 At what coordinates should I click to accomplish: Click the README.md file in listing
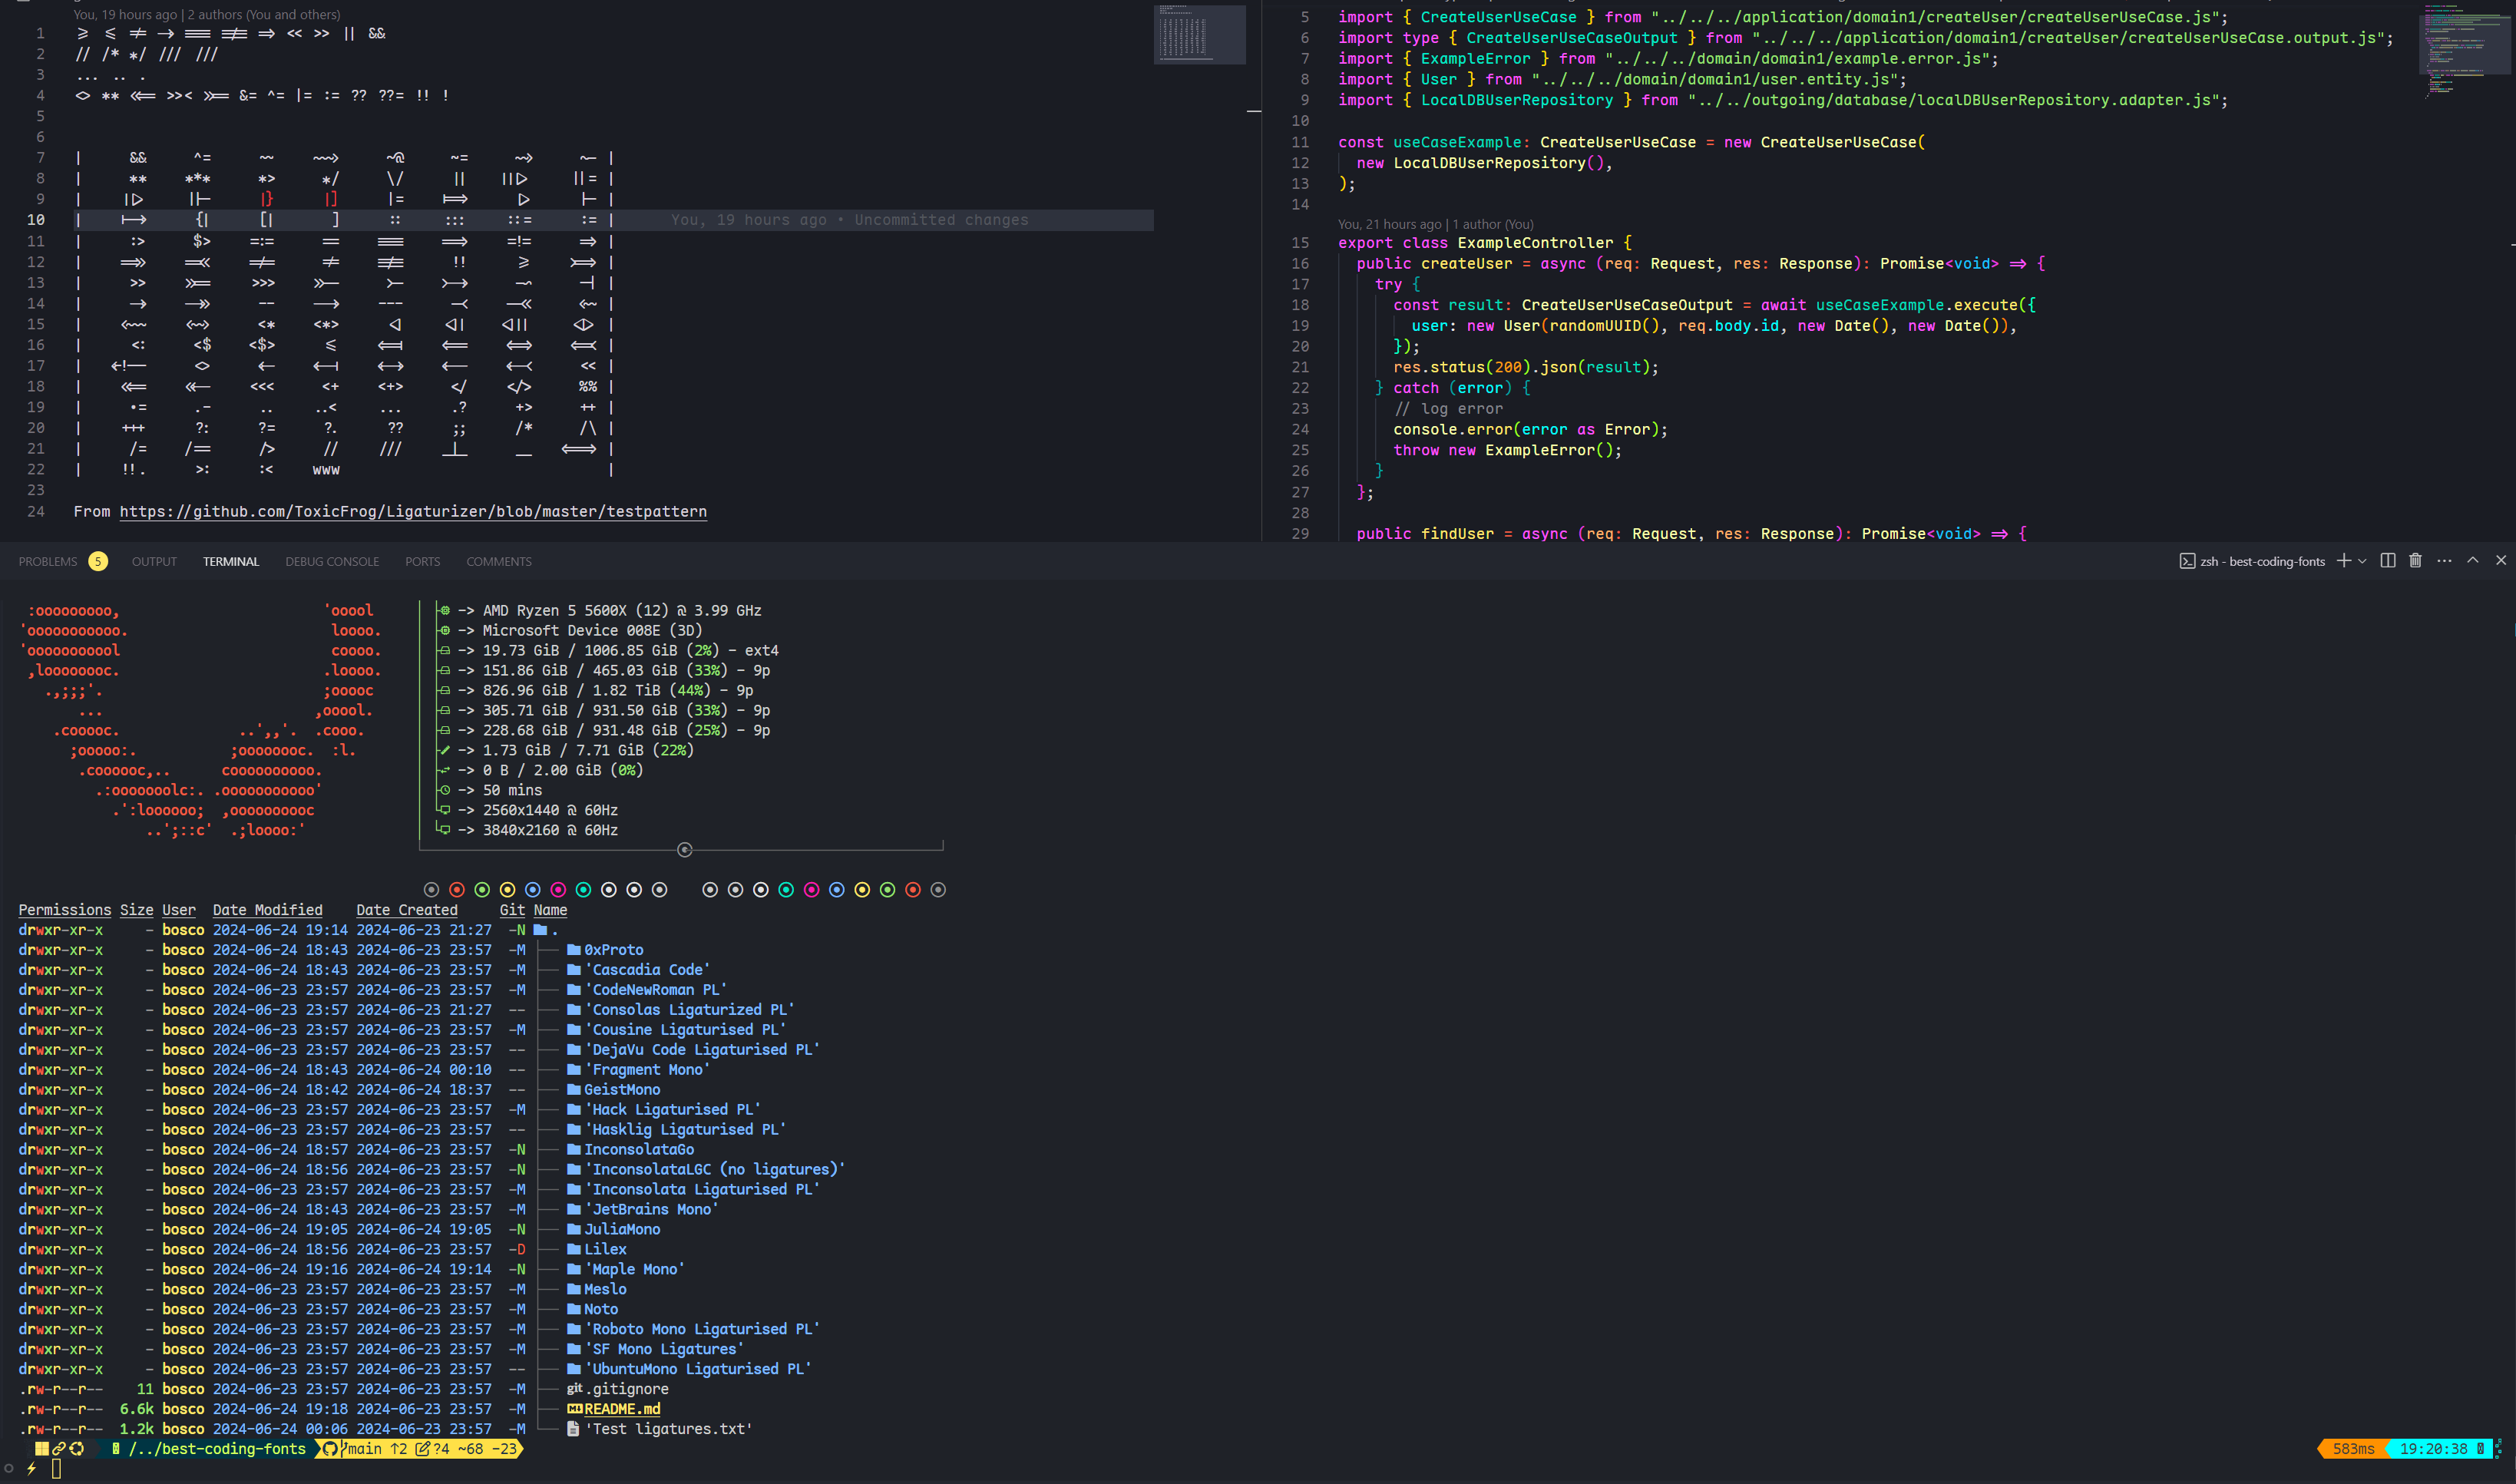coord(621,1409)
